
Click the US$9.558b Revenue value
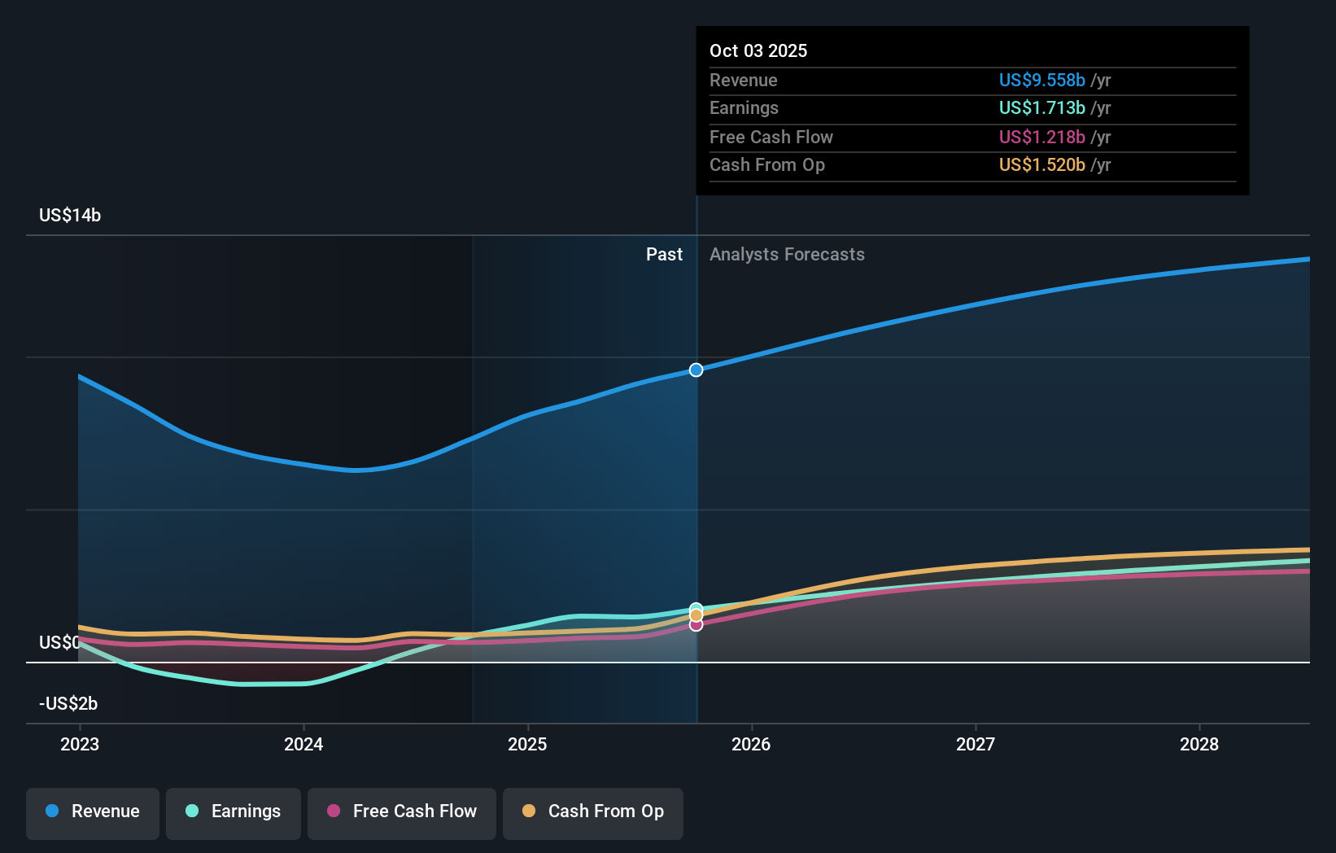pyautogui.click(x=1041, y=80)
